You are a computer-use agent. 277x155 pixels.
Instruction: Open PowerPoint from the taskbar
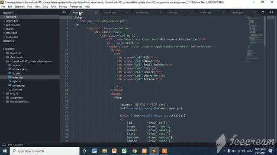114,151
